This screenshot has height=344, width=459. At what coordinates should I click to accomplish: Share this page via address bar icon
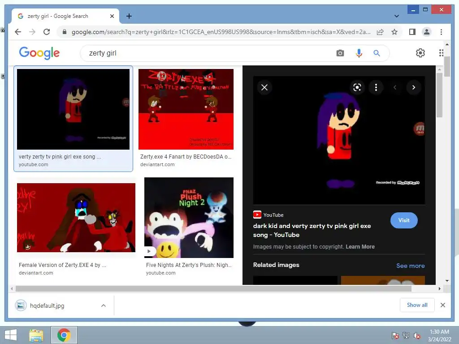click(380, 32)
